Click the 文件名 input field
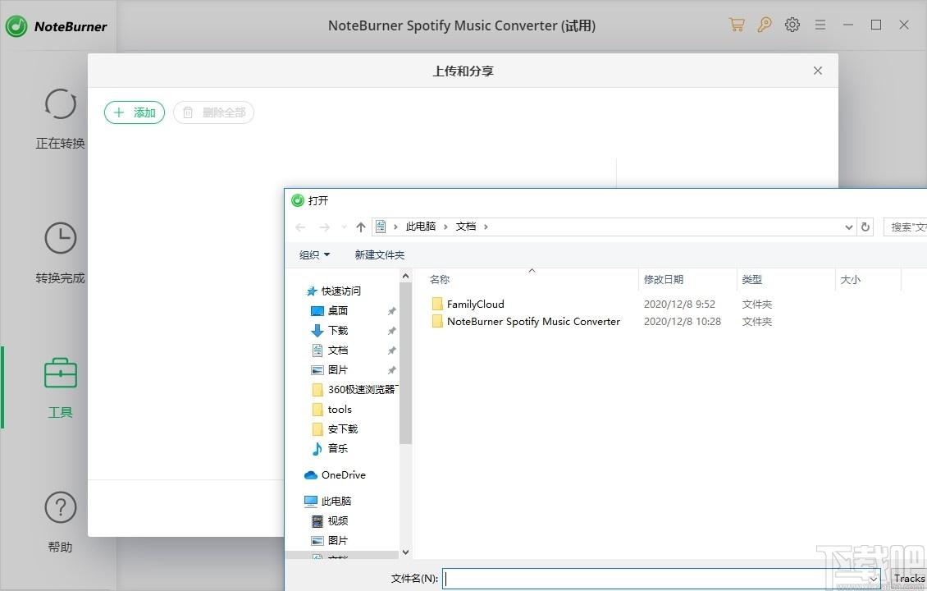This screenshot has height=591, width=927. tap(656, 579)
